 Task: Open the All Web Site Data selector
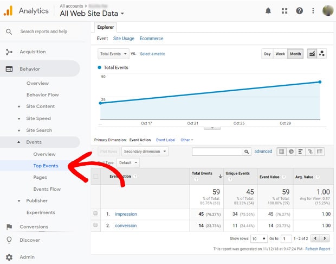[92, 14]
